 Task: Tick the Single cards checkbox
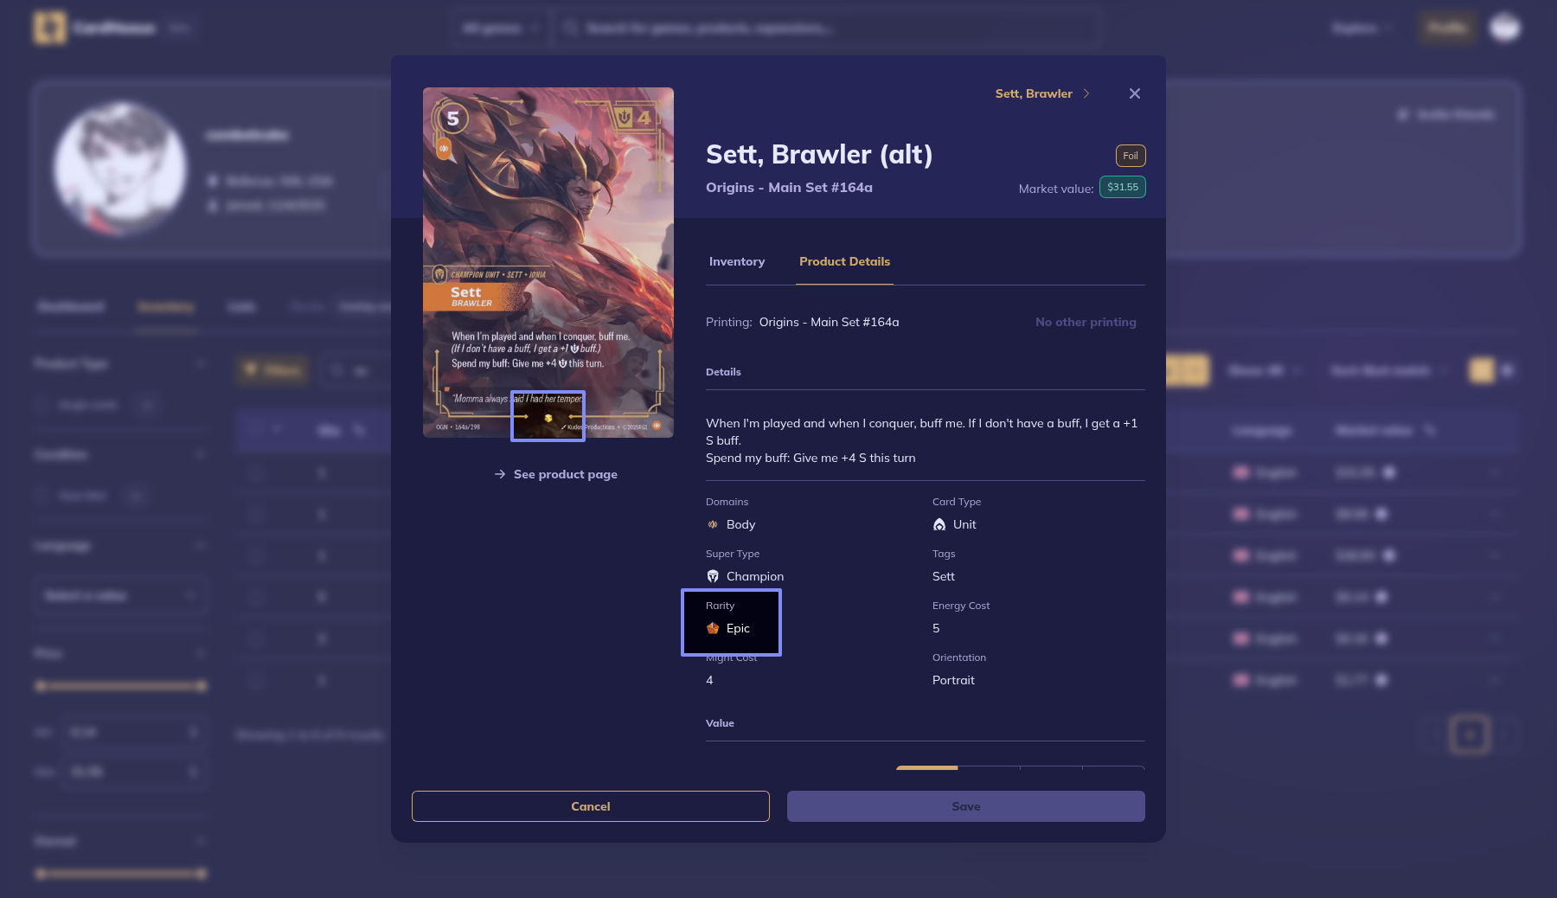click(x=42, y=405)
